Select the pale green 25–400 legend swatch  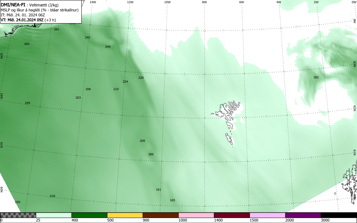(54, 215)
